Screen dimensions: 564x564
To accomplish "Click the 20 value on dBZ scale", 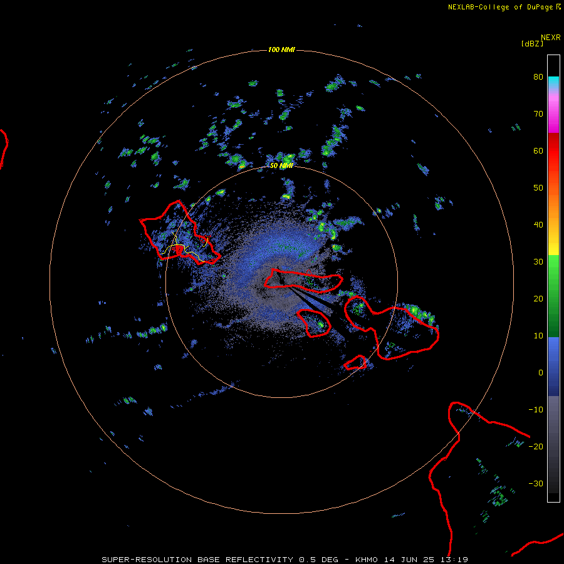I will (x=538, y=298).
